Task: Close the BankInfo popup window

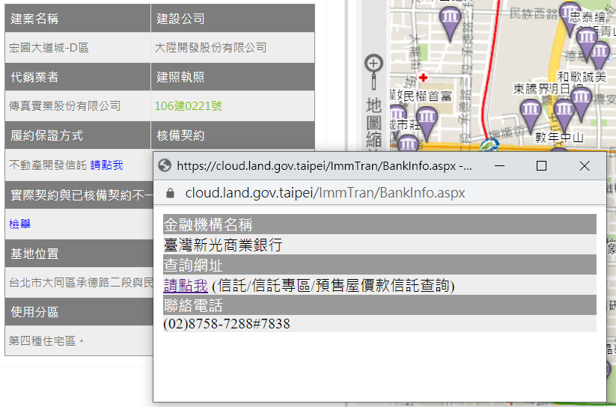Action: 585,166
